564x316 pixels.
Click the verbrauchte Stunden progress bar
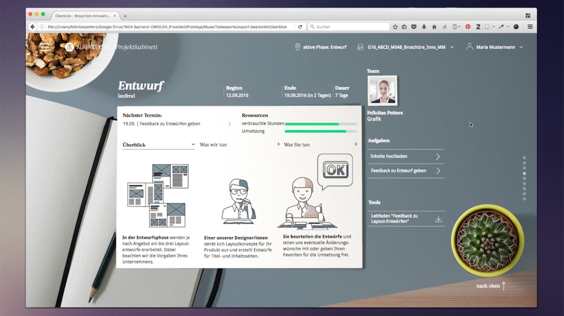click(x=321, y=124)
